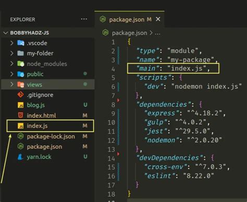
Task: Click the Node icon beside package.json in Explorer
Action: point(20,147)
